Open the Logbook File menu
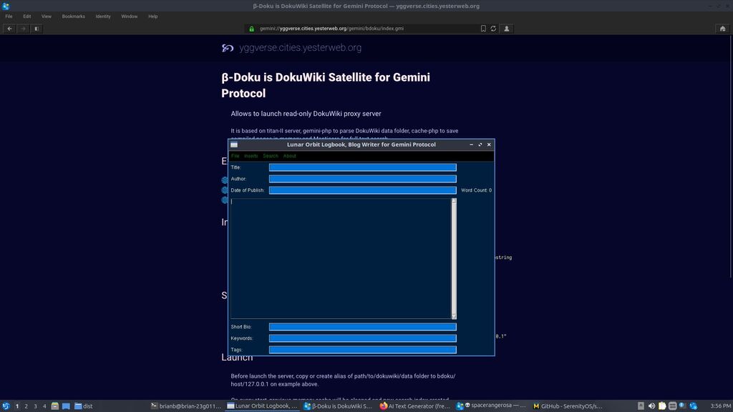 pos(236,156)
